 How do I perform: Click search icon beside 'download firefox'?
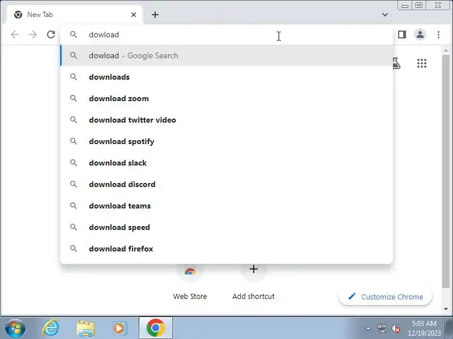(74, 249)
